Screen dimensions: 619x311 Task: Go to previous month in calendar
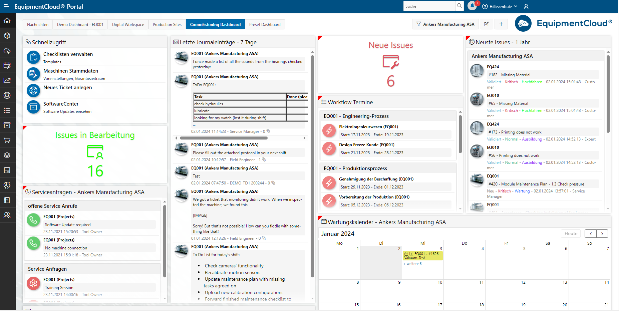pos(591,233)
